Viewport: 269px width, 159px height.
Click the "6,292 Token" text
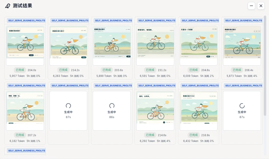[147, 141]
